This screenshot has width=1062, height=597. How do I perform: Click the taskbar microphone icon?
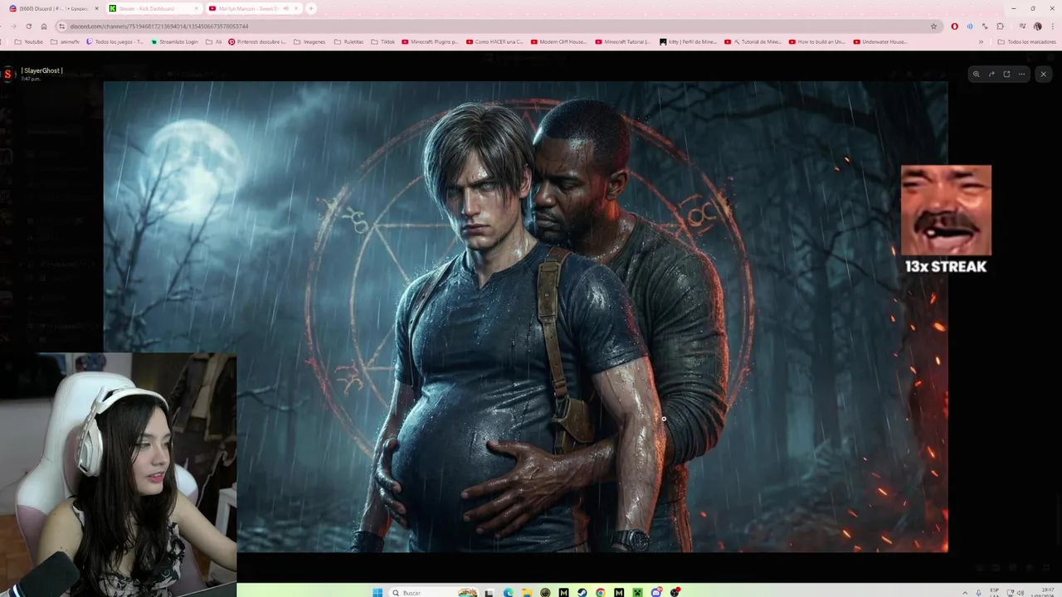pyautogui.click(x=979, y=592)
